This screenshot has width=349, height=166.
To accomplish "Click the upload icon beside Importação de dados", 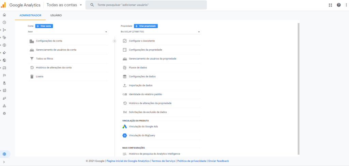I will coord(125,85).
